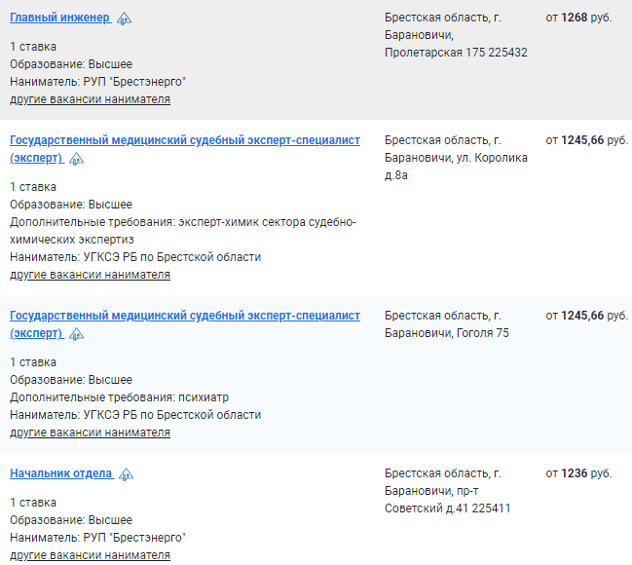Click the icon beside Начальник отдела title

coord(126,474)
